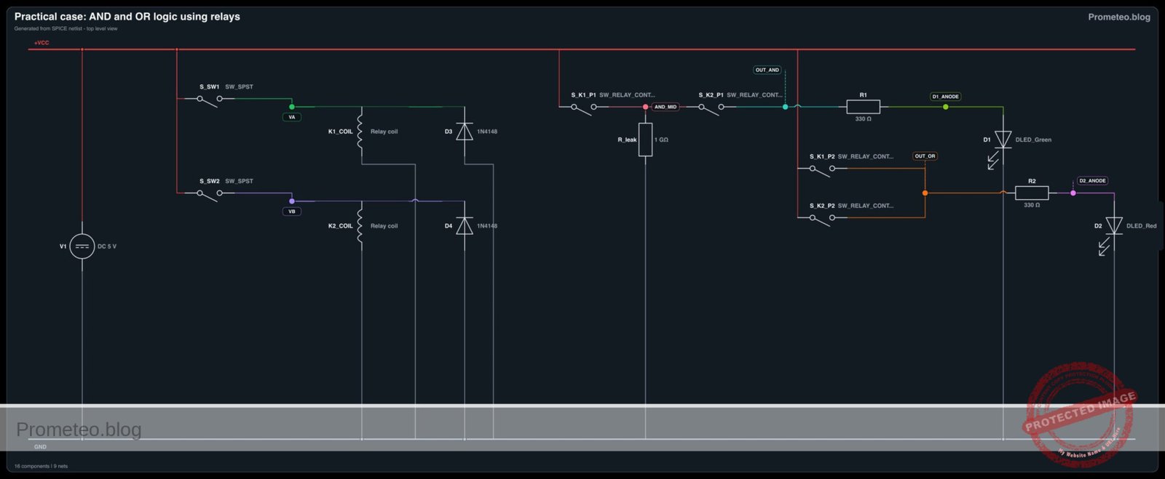This screenshot has height=479, width=1165.
Task: Click the DLED_Red label
Action: click(x=1141, y=226)
